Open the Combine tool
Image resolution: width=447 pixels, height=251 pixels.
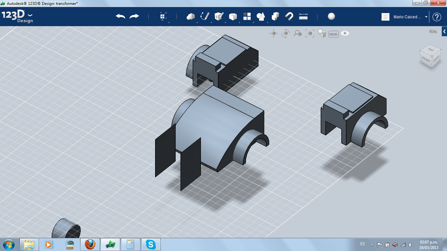(x=275, y=16)
